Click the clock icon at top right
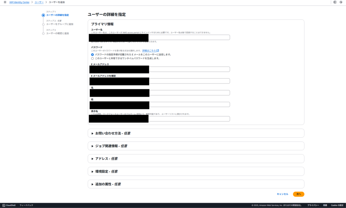346x208 pixels. [x=341, y=2]
